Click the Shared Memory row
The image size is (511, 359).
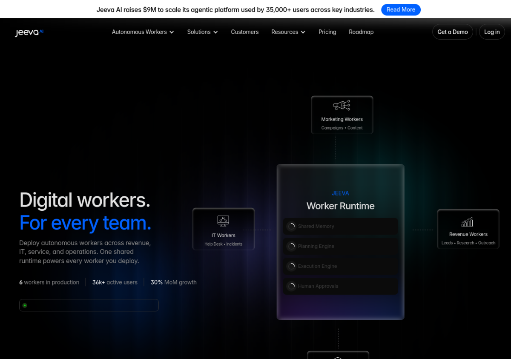[x=341, y=226]
